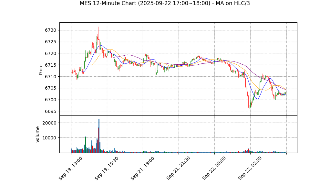Click the 'Volume' y-axis title
Viewport: 330px width, 186px height.
coord(37,134)
